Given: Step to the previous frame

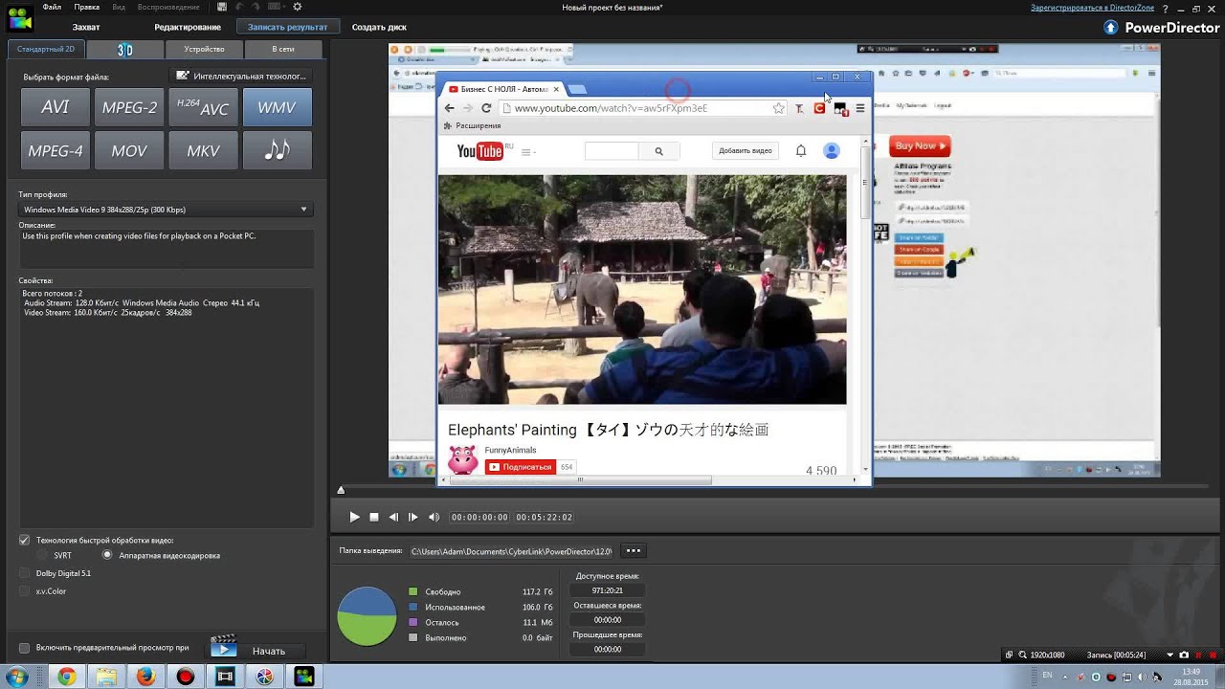Looking at the screenshot, I should [x=393, y=517].
